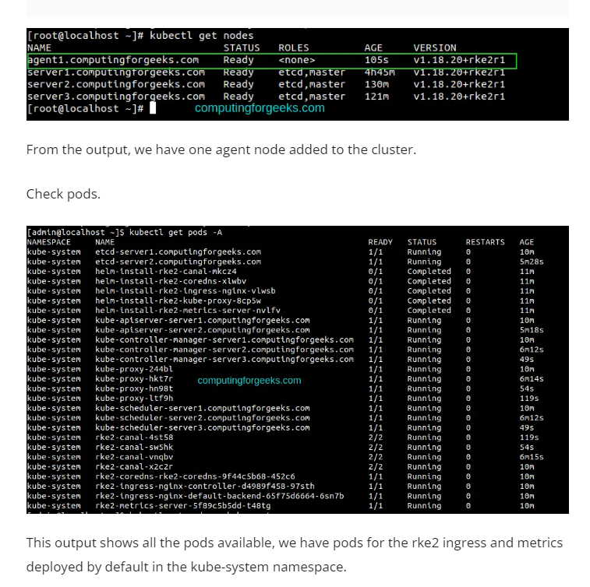The height and width of the screenshot is (587, 590).
Task: Click the rke2-ingress-nginx-controller pod row
Action: [x=204, y=487]
